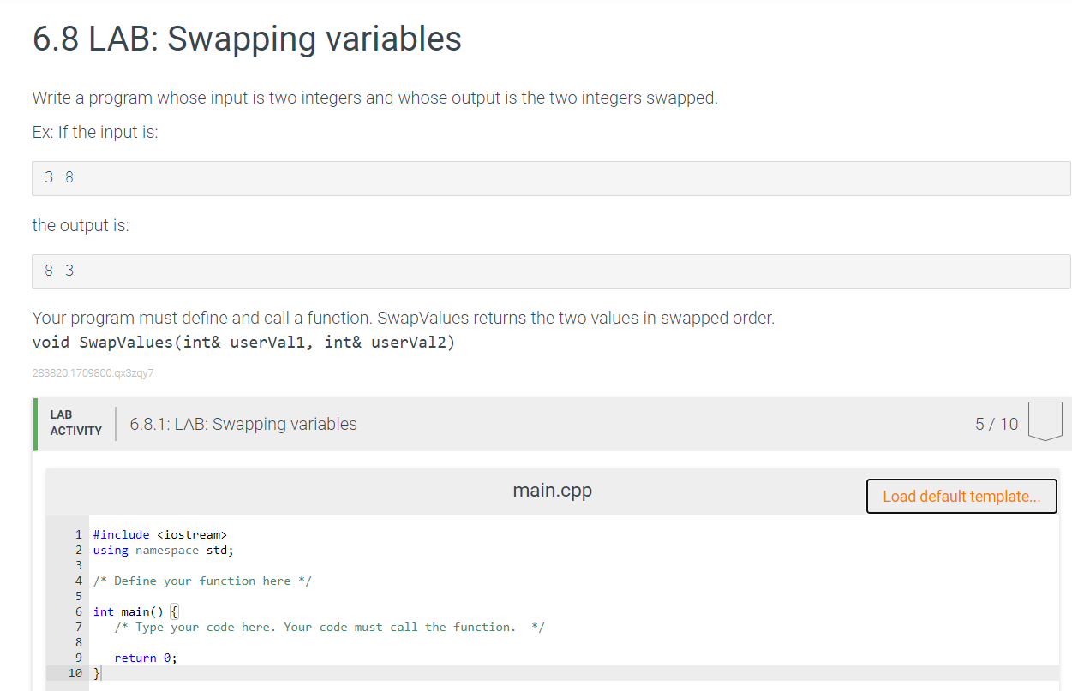Click the return 0; statement
The width and height of the screenshot is (1072, 691).
[147, 658]
